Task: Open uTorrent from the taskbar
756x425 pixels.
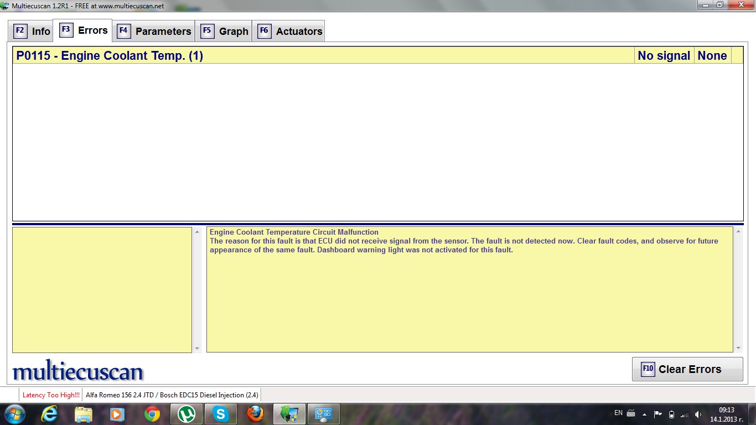Action: [187, 414]
